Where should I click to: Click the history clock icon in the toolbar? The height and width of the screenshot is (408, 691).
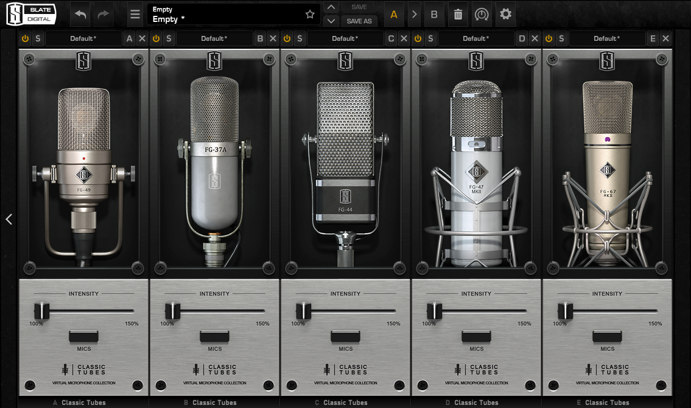point(482,13)
